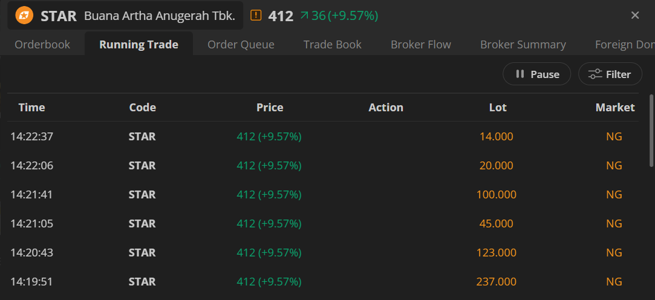The width and height of the screenshot is (655, 300).
Task: Pause the running trade feed
Action: [x=537, y=74]
